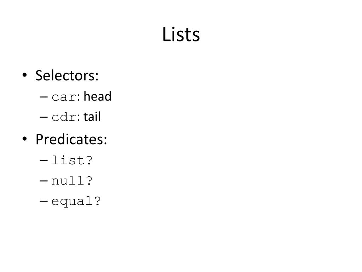This screenshot has width=362, height=272.
Task: Click the slide title "Lists"
Action: [181, 34]
